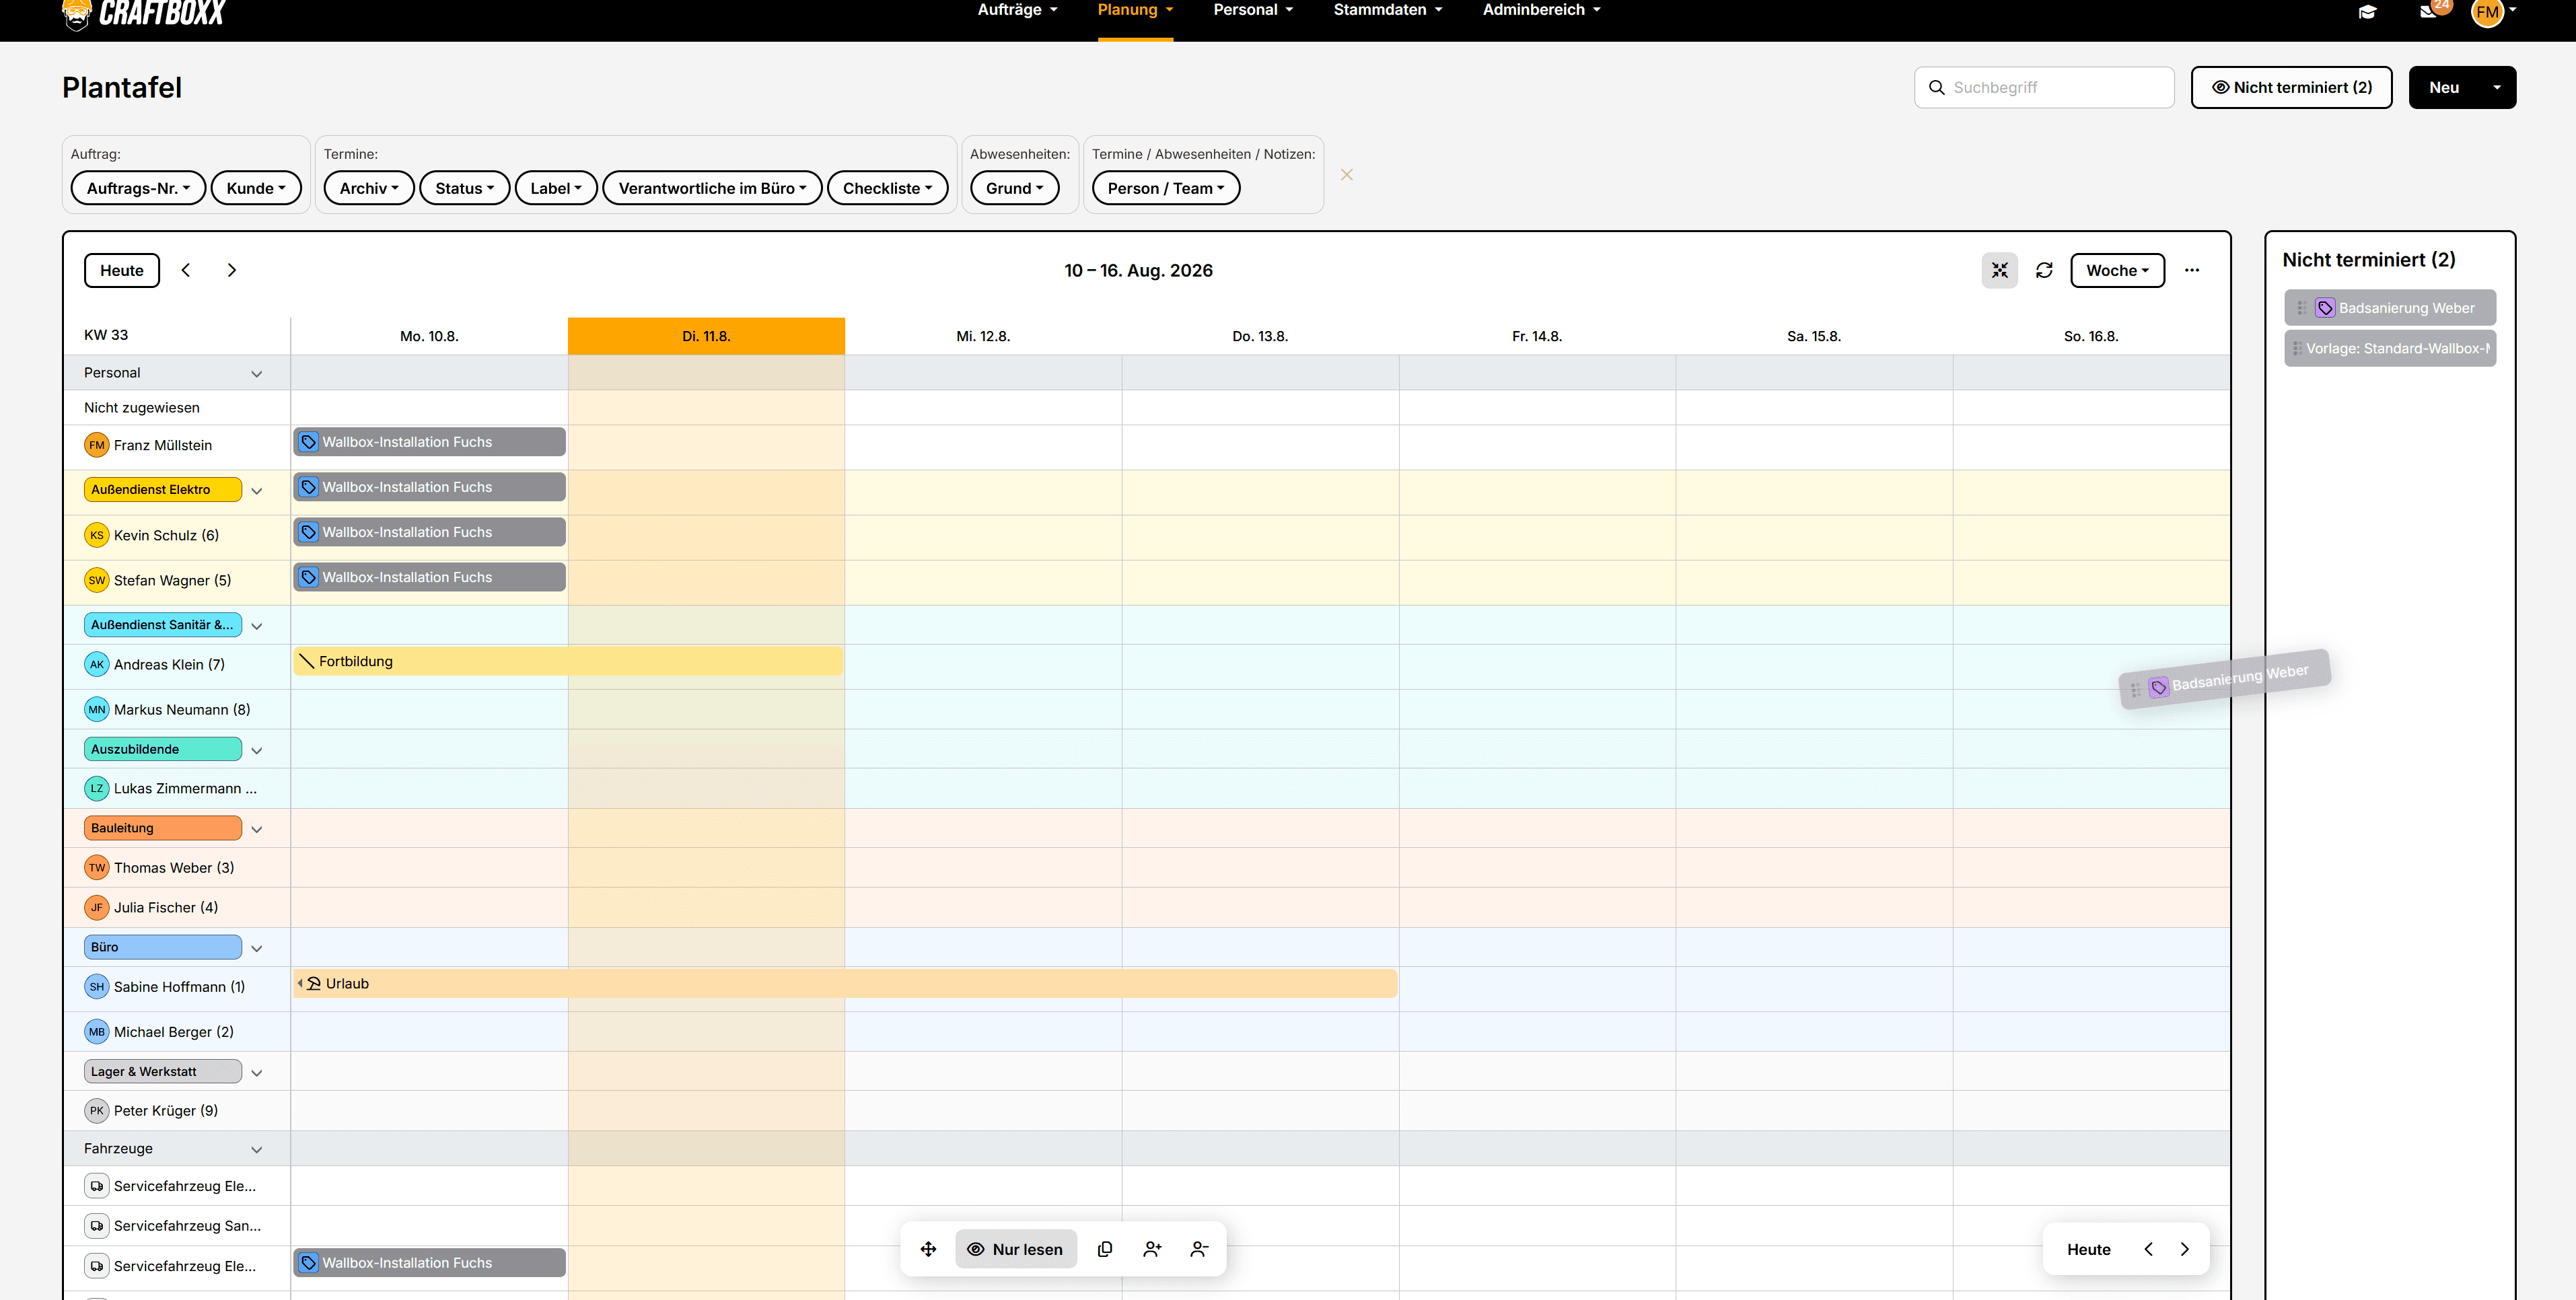Clear all filters with the X icon
Viewport: 2576px width, 1300px height.
(1347, 175)
